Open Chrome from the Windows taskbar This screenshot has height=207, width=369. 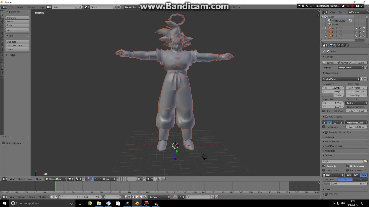tap(90, 203)
